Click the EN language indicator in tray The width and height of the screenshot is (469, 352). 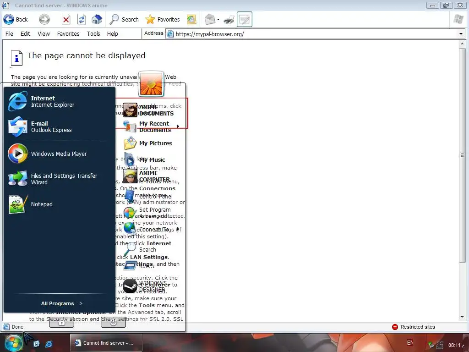pos(410,343)
